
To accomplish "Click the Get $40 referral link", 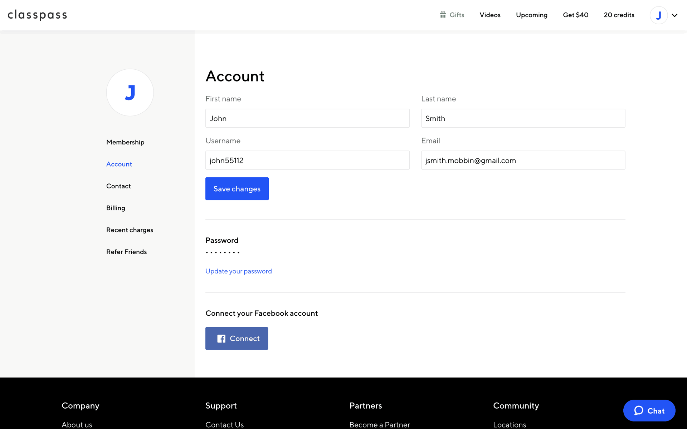I will 575,15.
